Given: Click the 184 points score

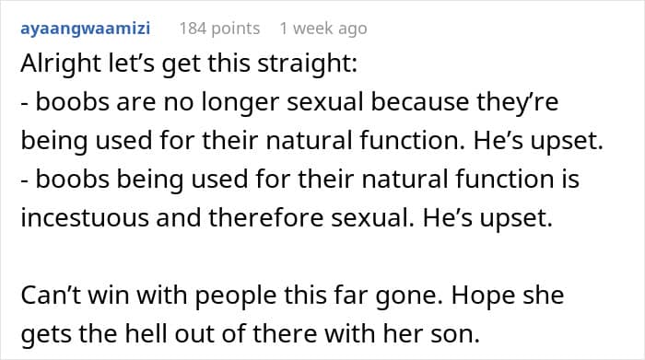Looking at the screenshot, I should pyautogui.click(x=219, y=29).
